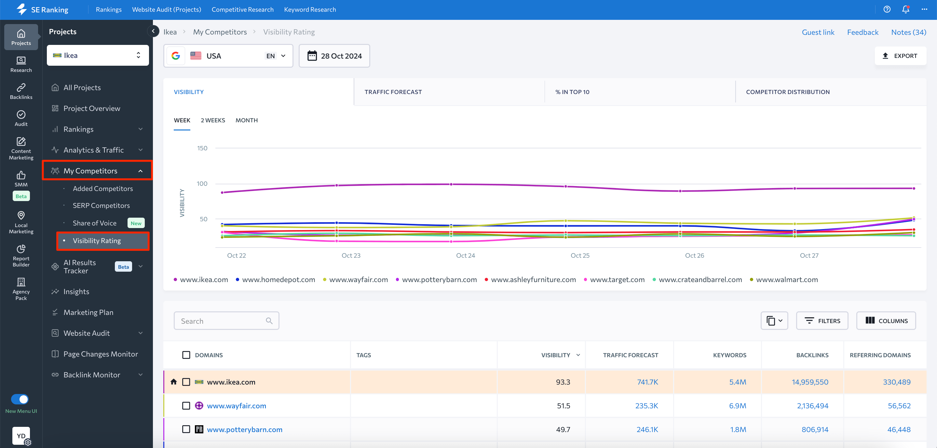937x448 pixels.
Task: Open the USA EN search engine dropdown
Action: [228, 56]
